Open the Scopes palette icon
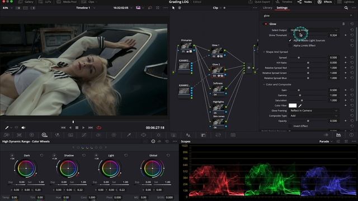This screenshot has height=201, width=358. tap(338, 135)
